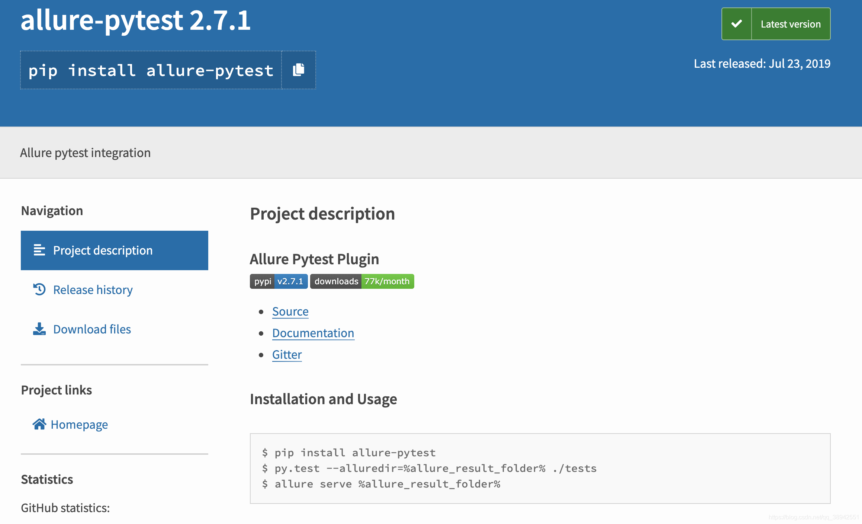Click the Download files arrow icon
The width and height of the screenshot is (862, 524).
click(39, 329)
